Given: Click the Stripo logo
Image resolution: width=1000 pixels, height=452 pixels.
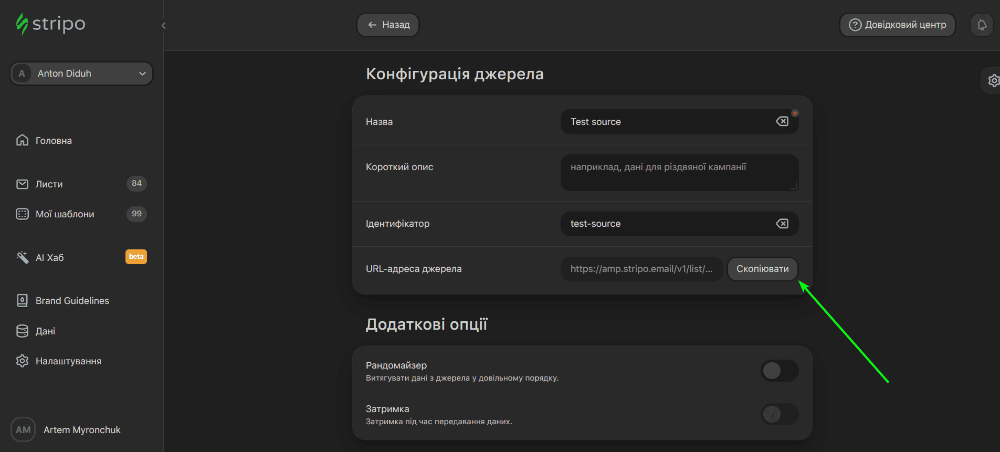Looking at the screenshot, I should click(x=50, y=24).
